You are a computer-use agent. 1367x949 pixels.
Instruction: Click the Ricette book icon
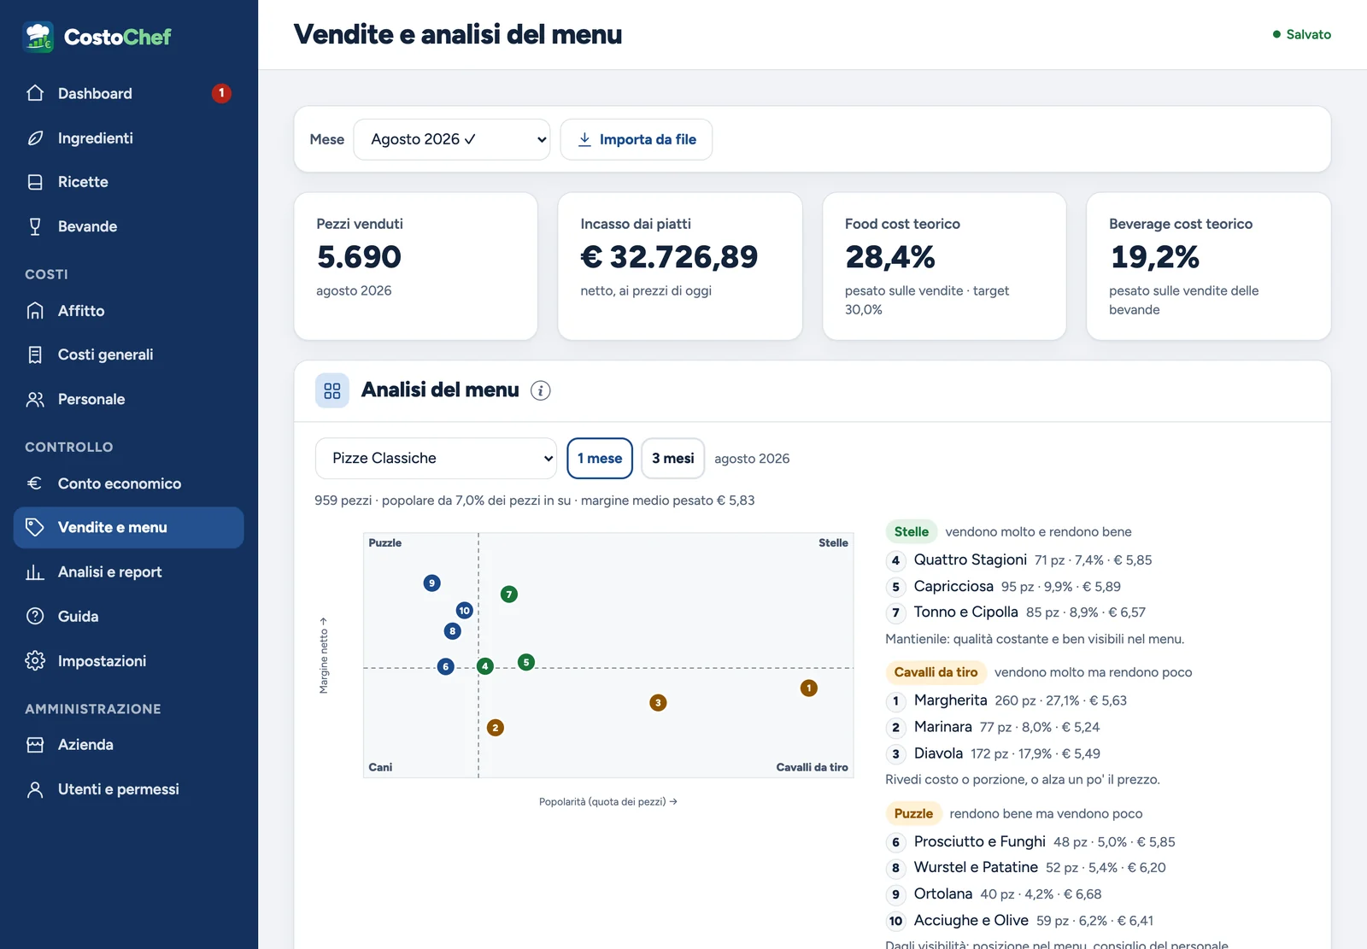(35, 182)
